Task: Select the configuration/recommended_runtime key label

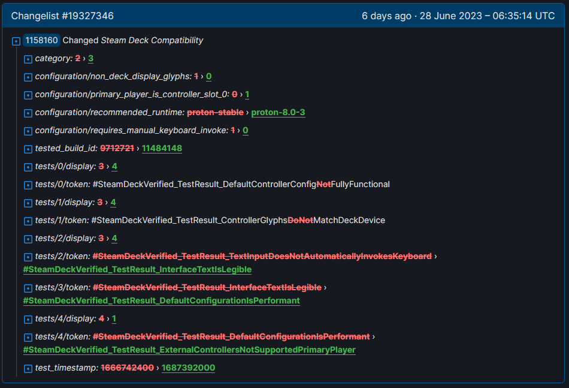Action: [110, 112]
